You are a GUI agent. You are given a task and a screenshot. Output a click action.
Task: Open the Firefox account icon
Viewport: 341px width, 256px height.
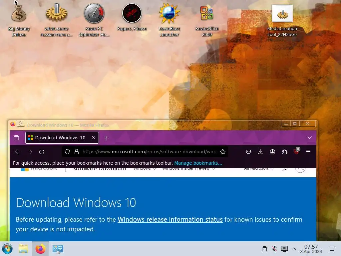pos(272,152)
